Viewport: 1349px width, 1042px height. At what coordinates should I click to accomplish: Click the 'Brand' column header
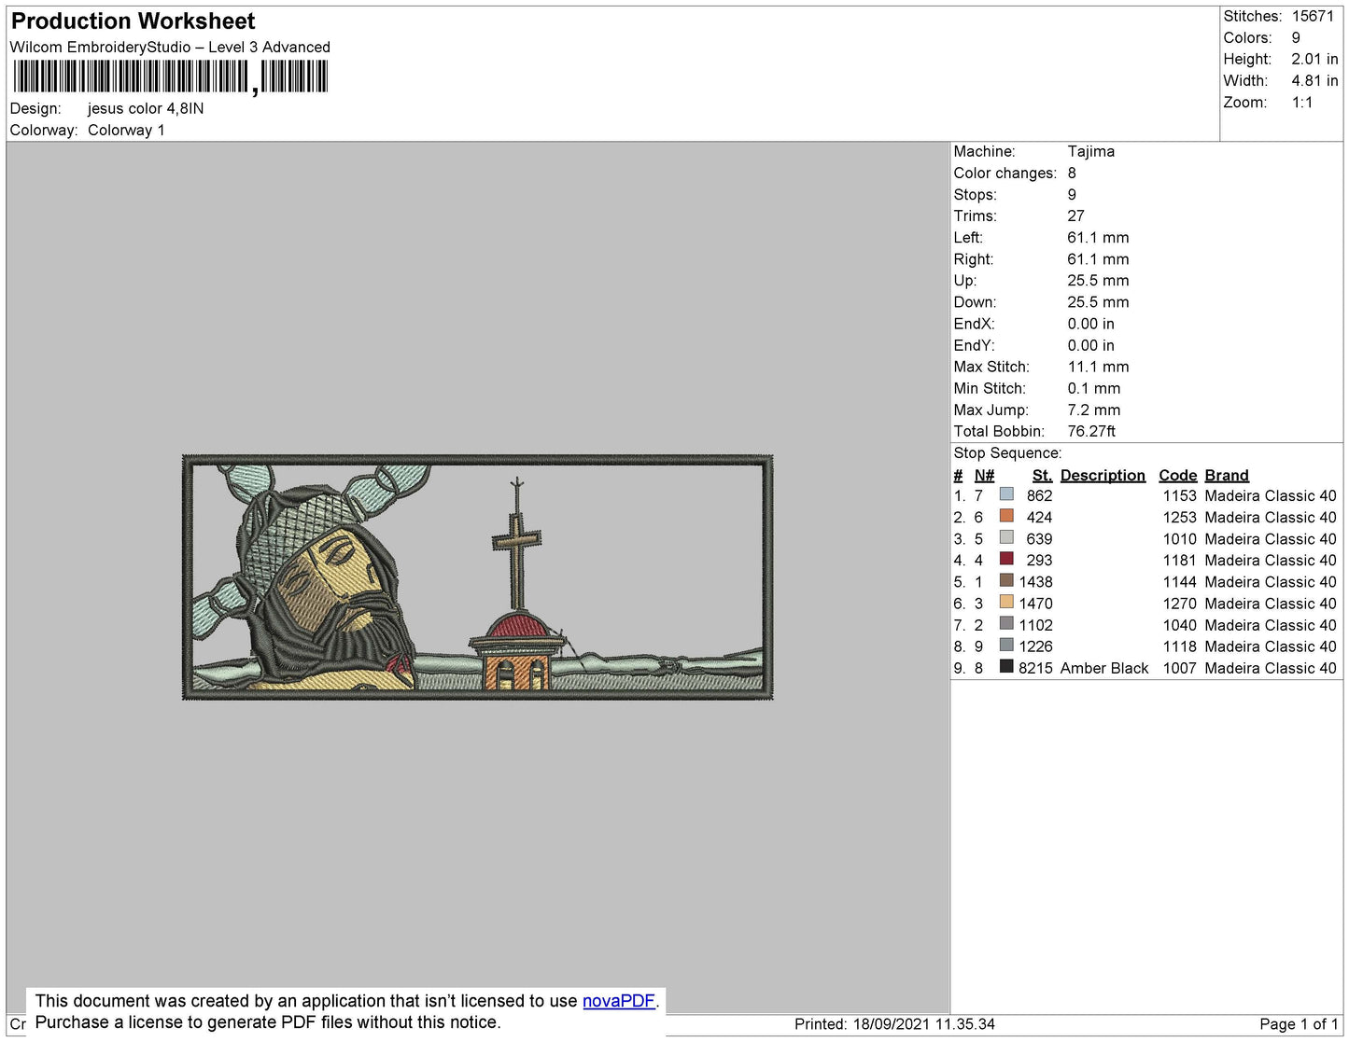pyautogui.click(x=1226, y=475)
